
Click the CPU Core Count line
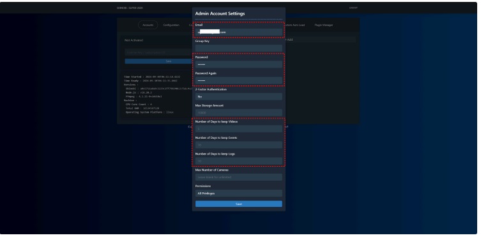[139, 104]
